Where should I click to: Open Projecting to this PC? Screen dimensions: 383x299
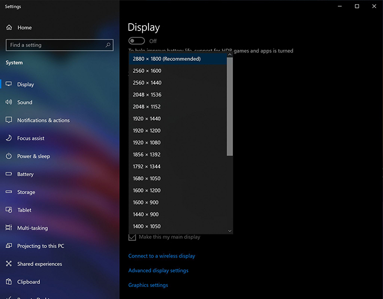[60, 245]
